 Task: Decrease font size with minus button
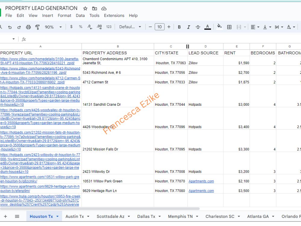tap(150, 27)
